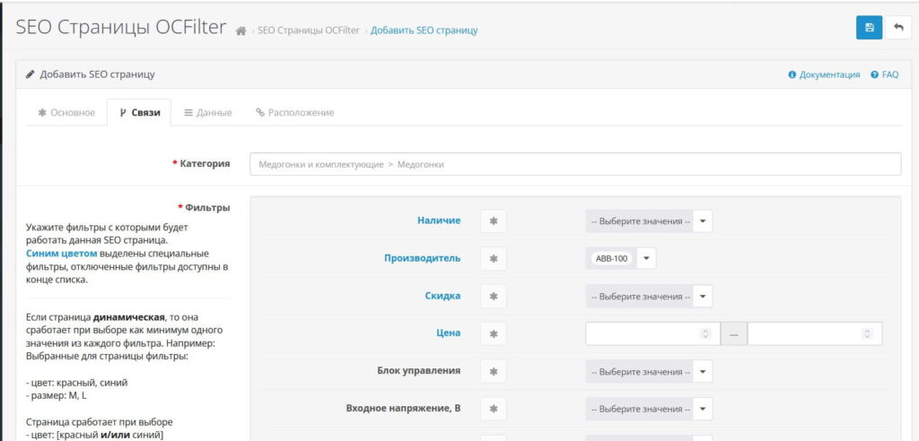Switch to the Данные tab
This screenshot has height=441, width=919.
click(x=207, y=113)
